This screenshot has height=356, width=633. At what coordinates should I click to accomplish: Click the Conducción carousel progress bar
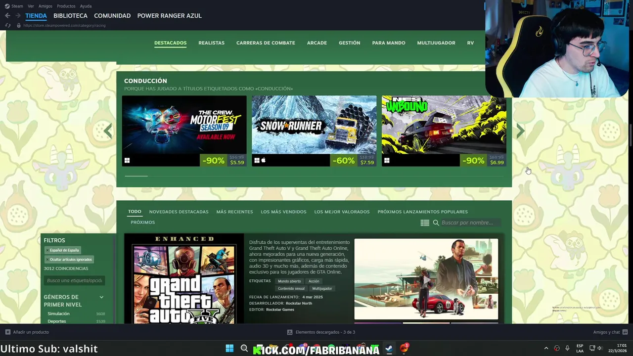[314, 176]
